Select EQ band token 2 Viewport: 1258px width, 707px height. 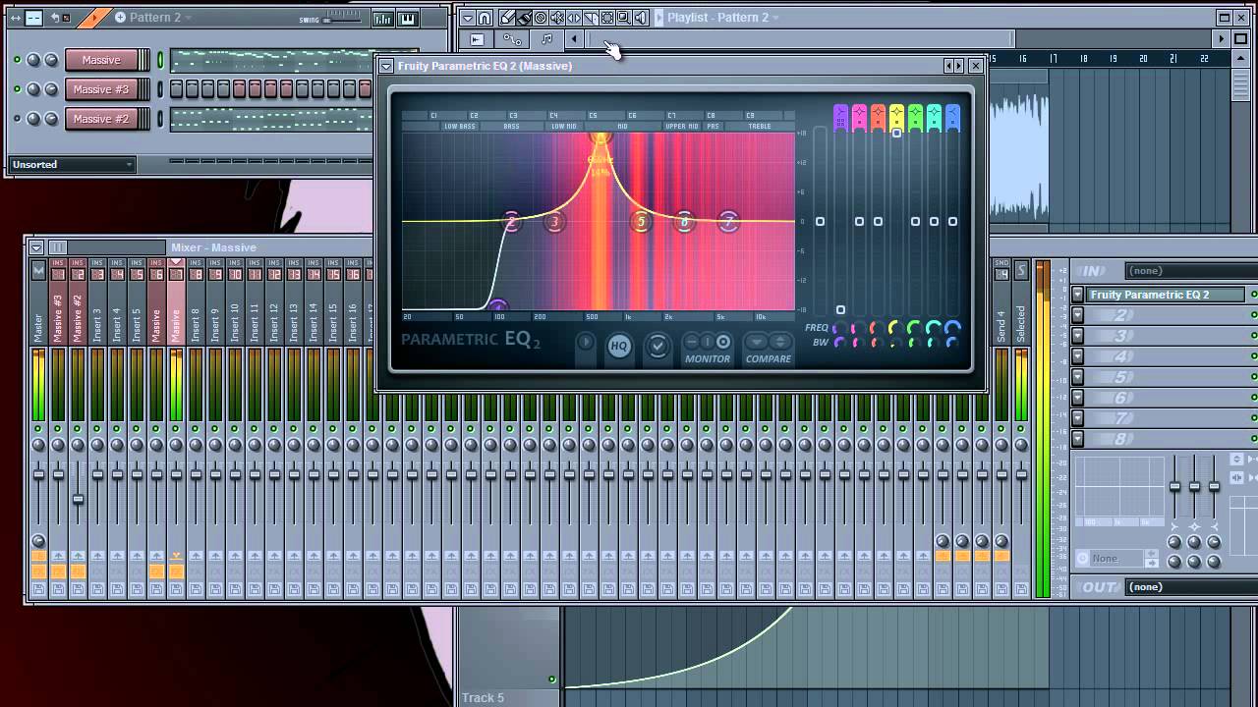[x=511, y=222]
